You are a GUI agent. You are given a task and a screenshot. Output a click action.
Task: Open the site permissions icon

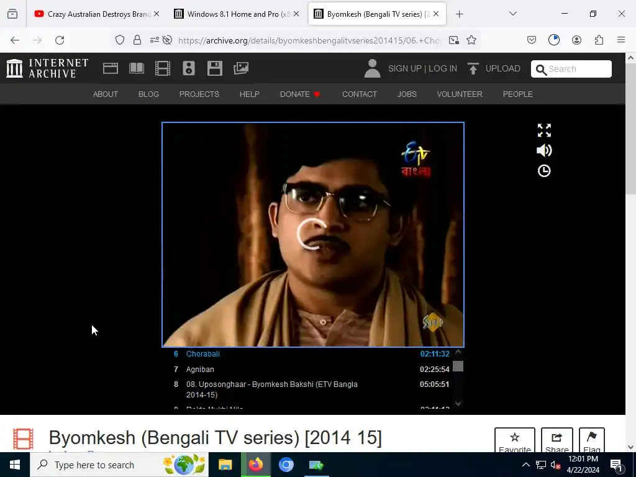(x=155, y=40)
